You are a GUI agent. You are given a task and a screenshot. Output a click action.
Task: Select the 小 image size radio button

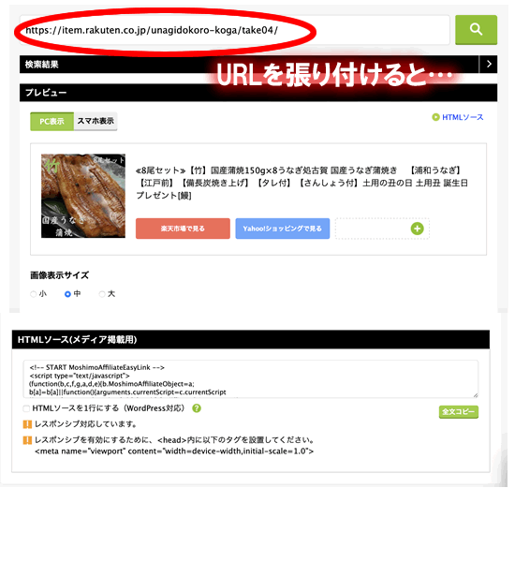[x=34, y=294]
